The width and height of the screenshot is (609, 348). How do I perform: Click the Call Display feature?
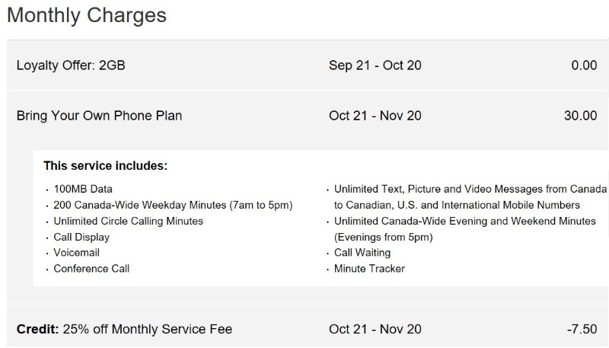(81, 237)
